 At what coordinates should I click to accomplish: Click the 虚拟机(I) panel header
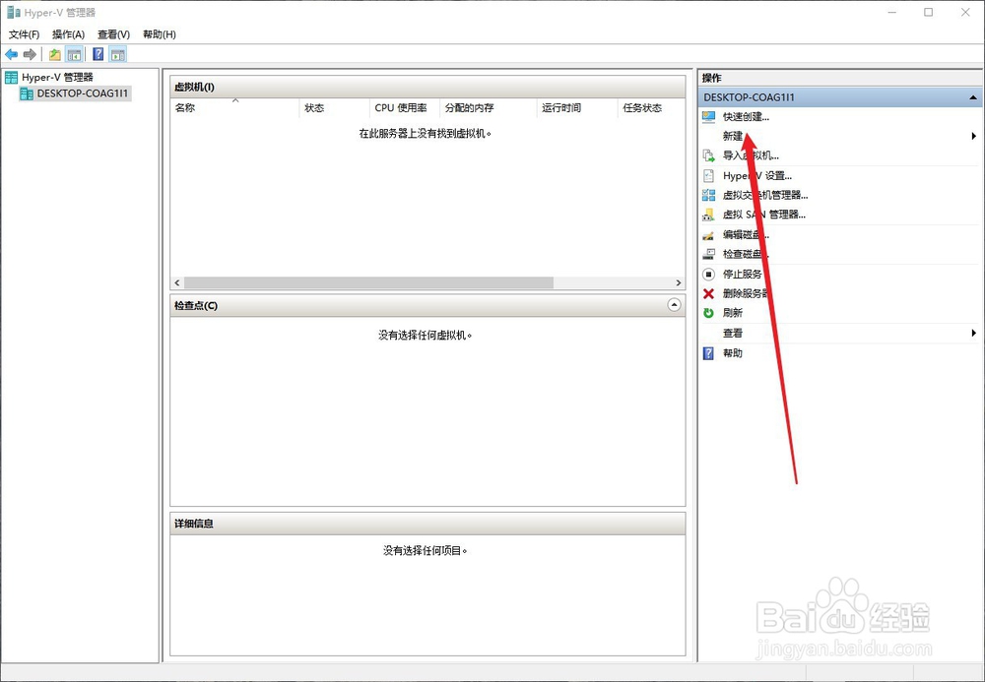click(427, 88)
